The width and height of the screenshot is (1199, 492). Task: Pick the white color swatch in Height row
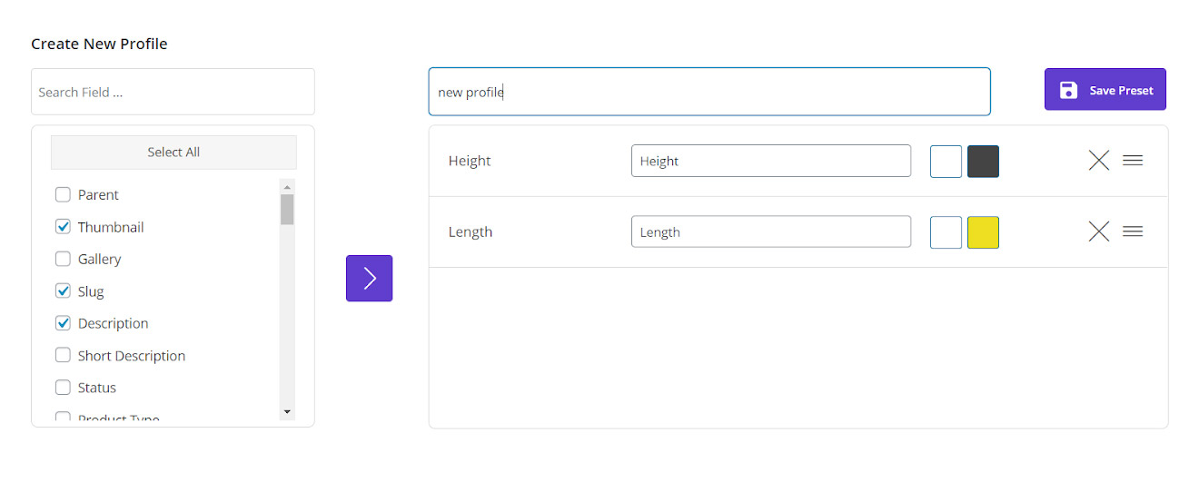(x=946, y=162)
